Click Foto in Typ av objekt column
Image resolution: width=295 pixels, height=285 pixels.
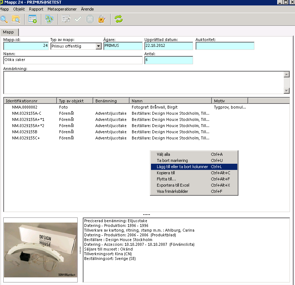(63, 107)
